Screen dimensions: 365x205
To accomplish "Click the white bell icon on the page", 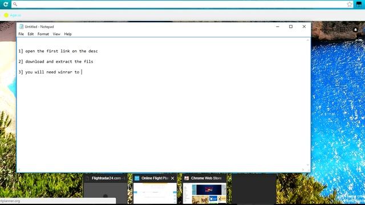I will tap(355, 30).
